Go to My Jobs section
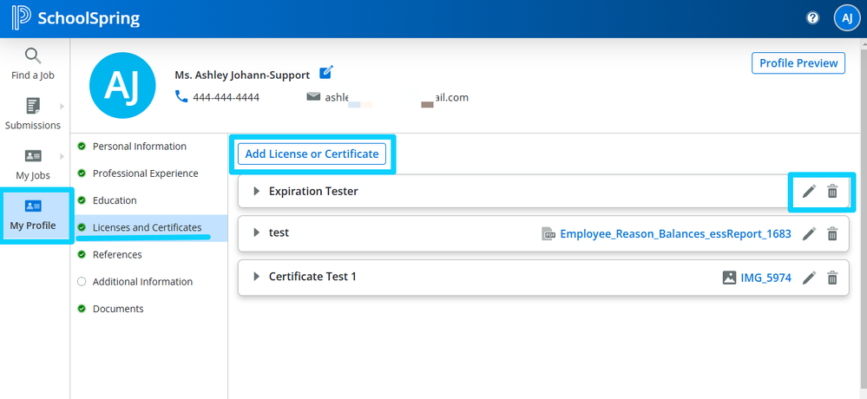Screen dimensions: 867x399 point(33,164)
